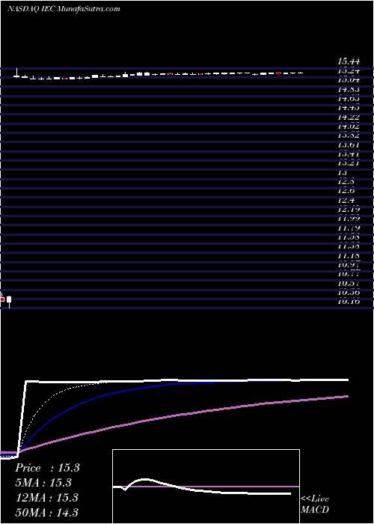Click the 11.99 price axis label
374x524 pixels.
pos(349,219)
